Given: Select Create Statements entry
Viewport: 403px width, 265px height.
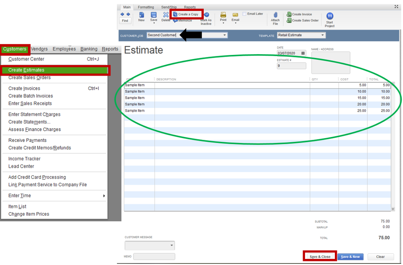Looking at the screenshot, I should click(54, 122).
